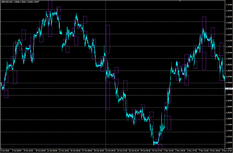Click the 1.30740 price scale label
The width and height of the screenshot is (233, 153).
[229, 52]
